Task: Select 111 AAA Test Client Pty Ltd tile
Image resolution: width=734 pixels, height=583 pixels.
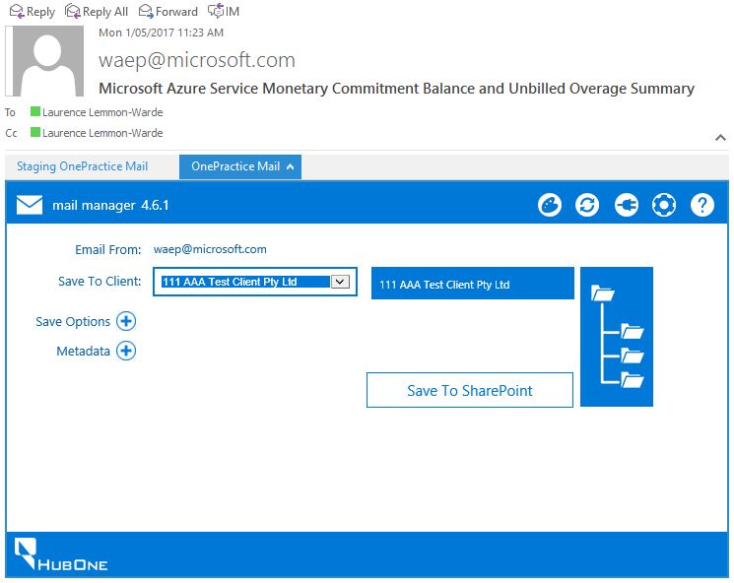Action: 472,284
